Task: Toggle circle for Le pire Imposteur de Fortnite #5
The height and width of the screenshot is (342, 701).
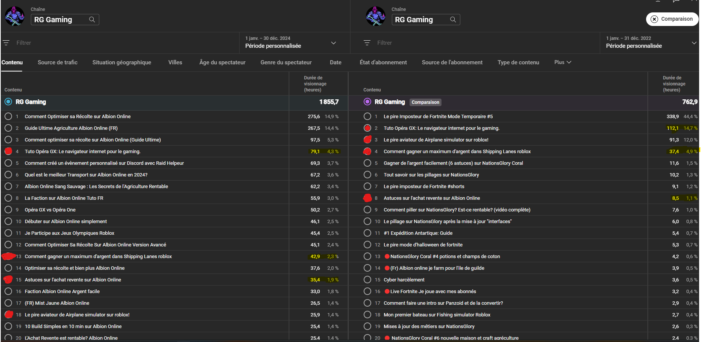Action: [x=367, y=117]
